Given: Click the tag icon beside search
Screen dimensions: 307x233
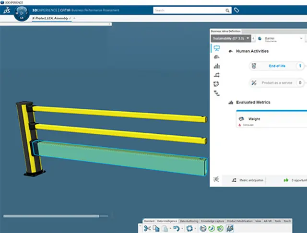Looking at the screenshot, I should pos(237,10).
